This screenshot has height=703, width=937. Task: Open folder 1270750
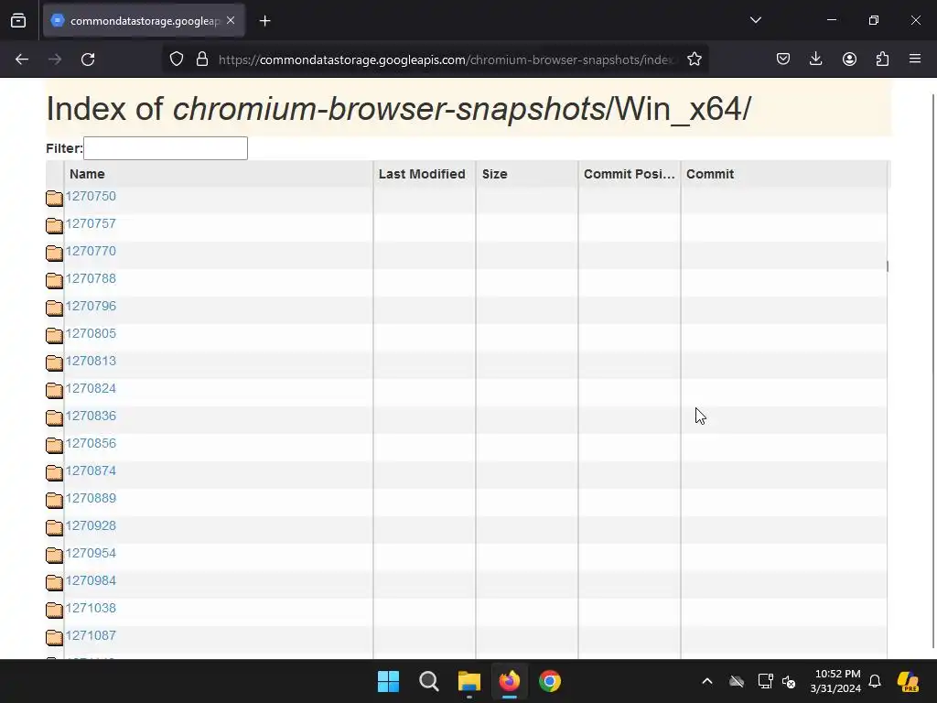coord(91,196)
